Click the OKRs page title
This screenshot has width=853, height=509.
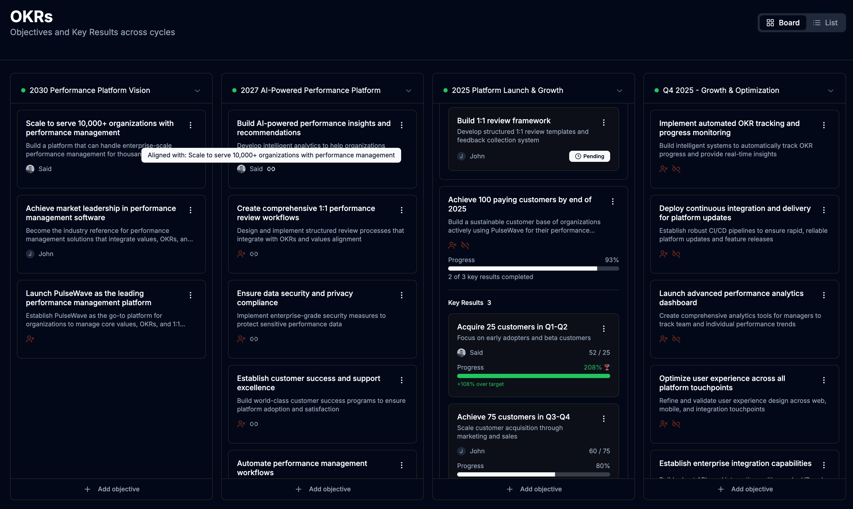pos(31,16)
